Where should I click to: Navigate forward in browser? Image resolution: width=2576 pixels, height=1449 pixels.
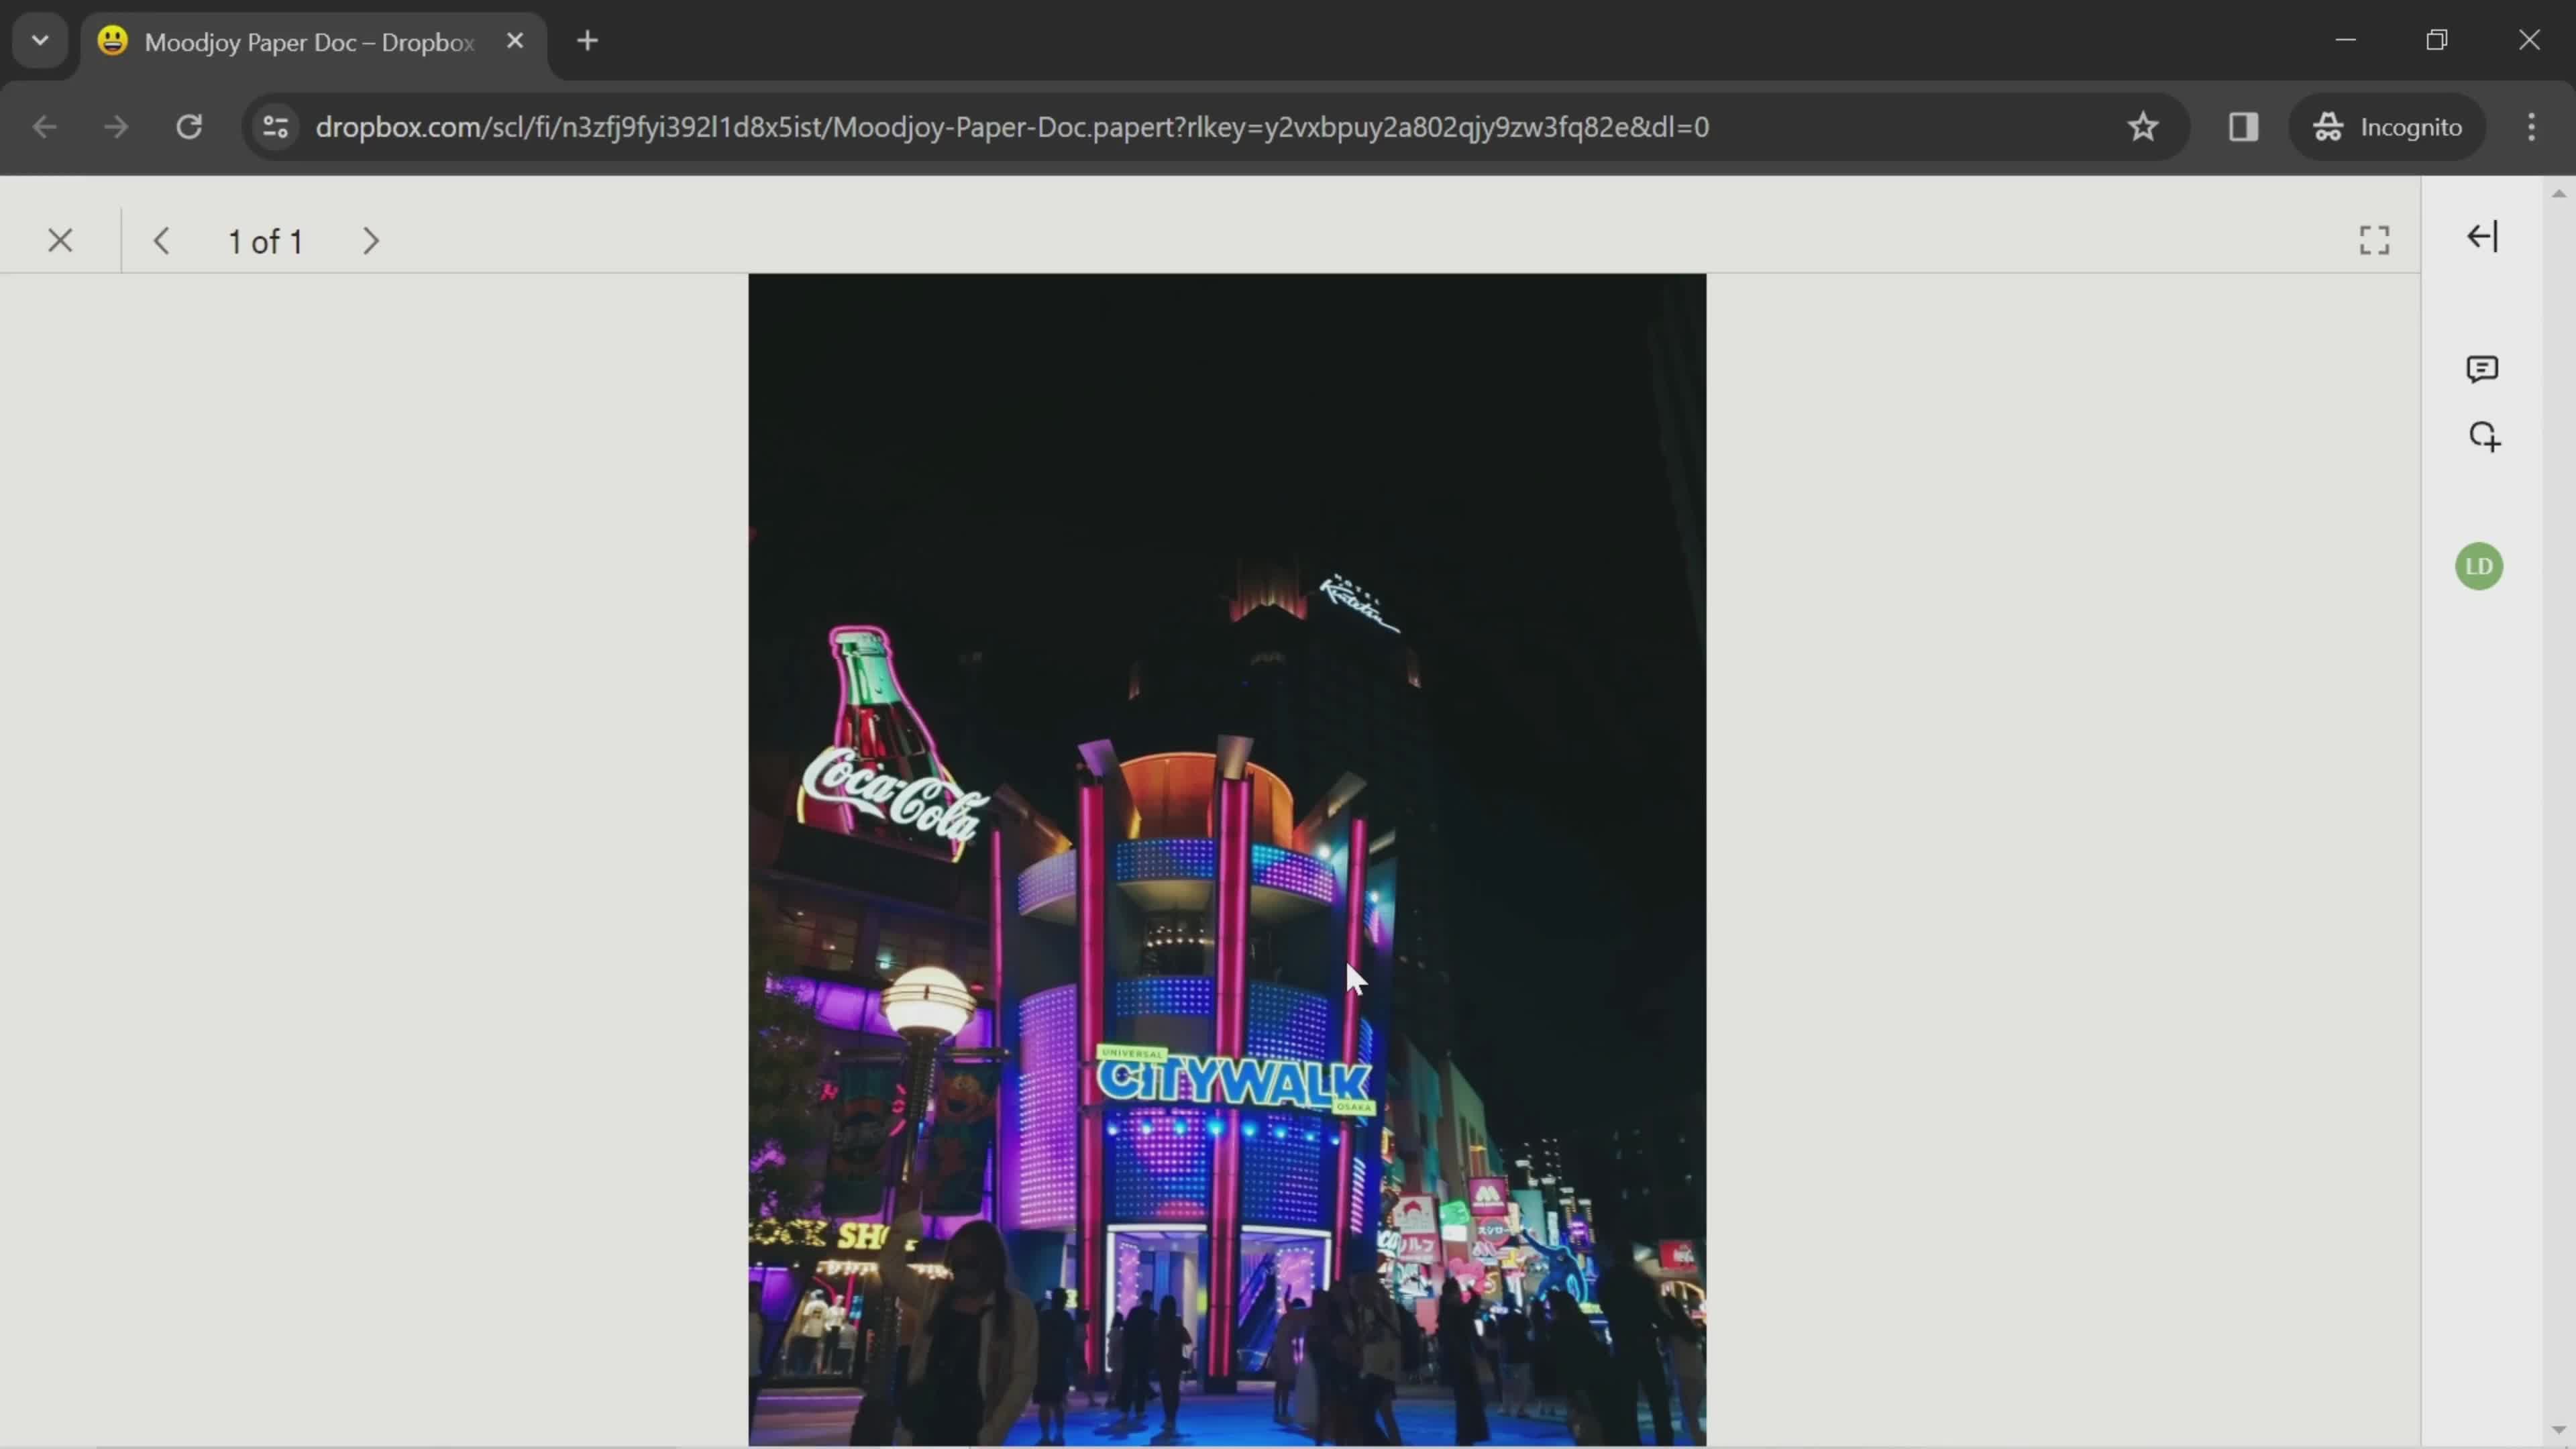tap(116, 127)
